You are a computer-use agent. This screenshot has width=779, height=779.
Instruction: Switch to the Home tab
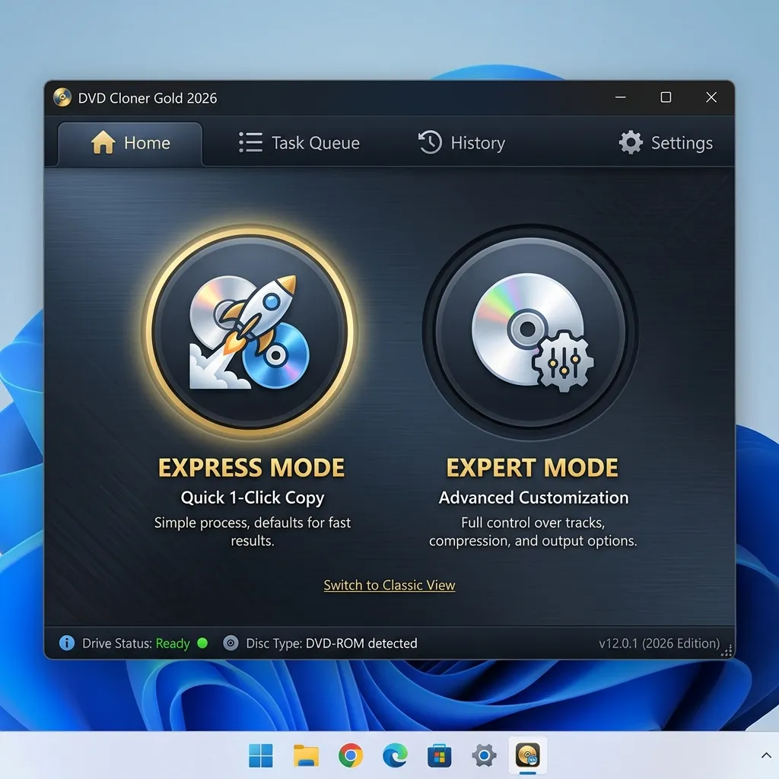tap(130, 143)
